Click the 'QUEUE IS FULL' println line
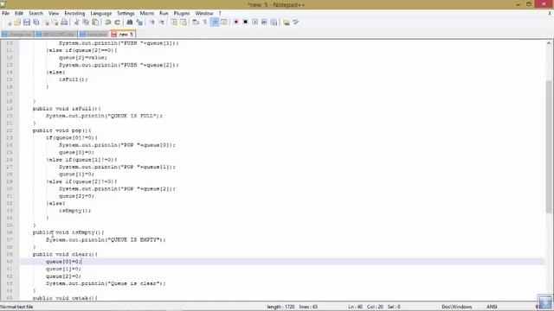This screenshot has height=311, width=554. point(104,116)
